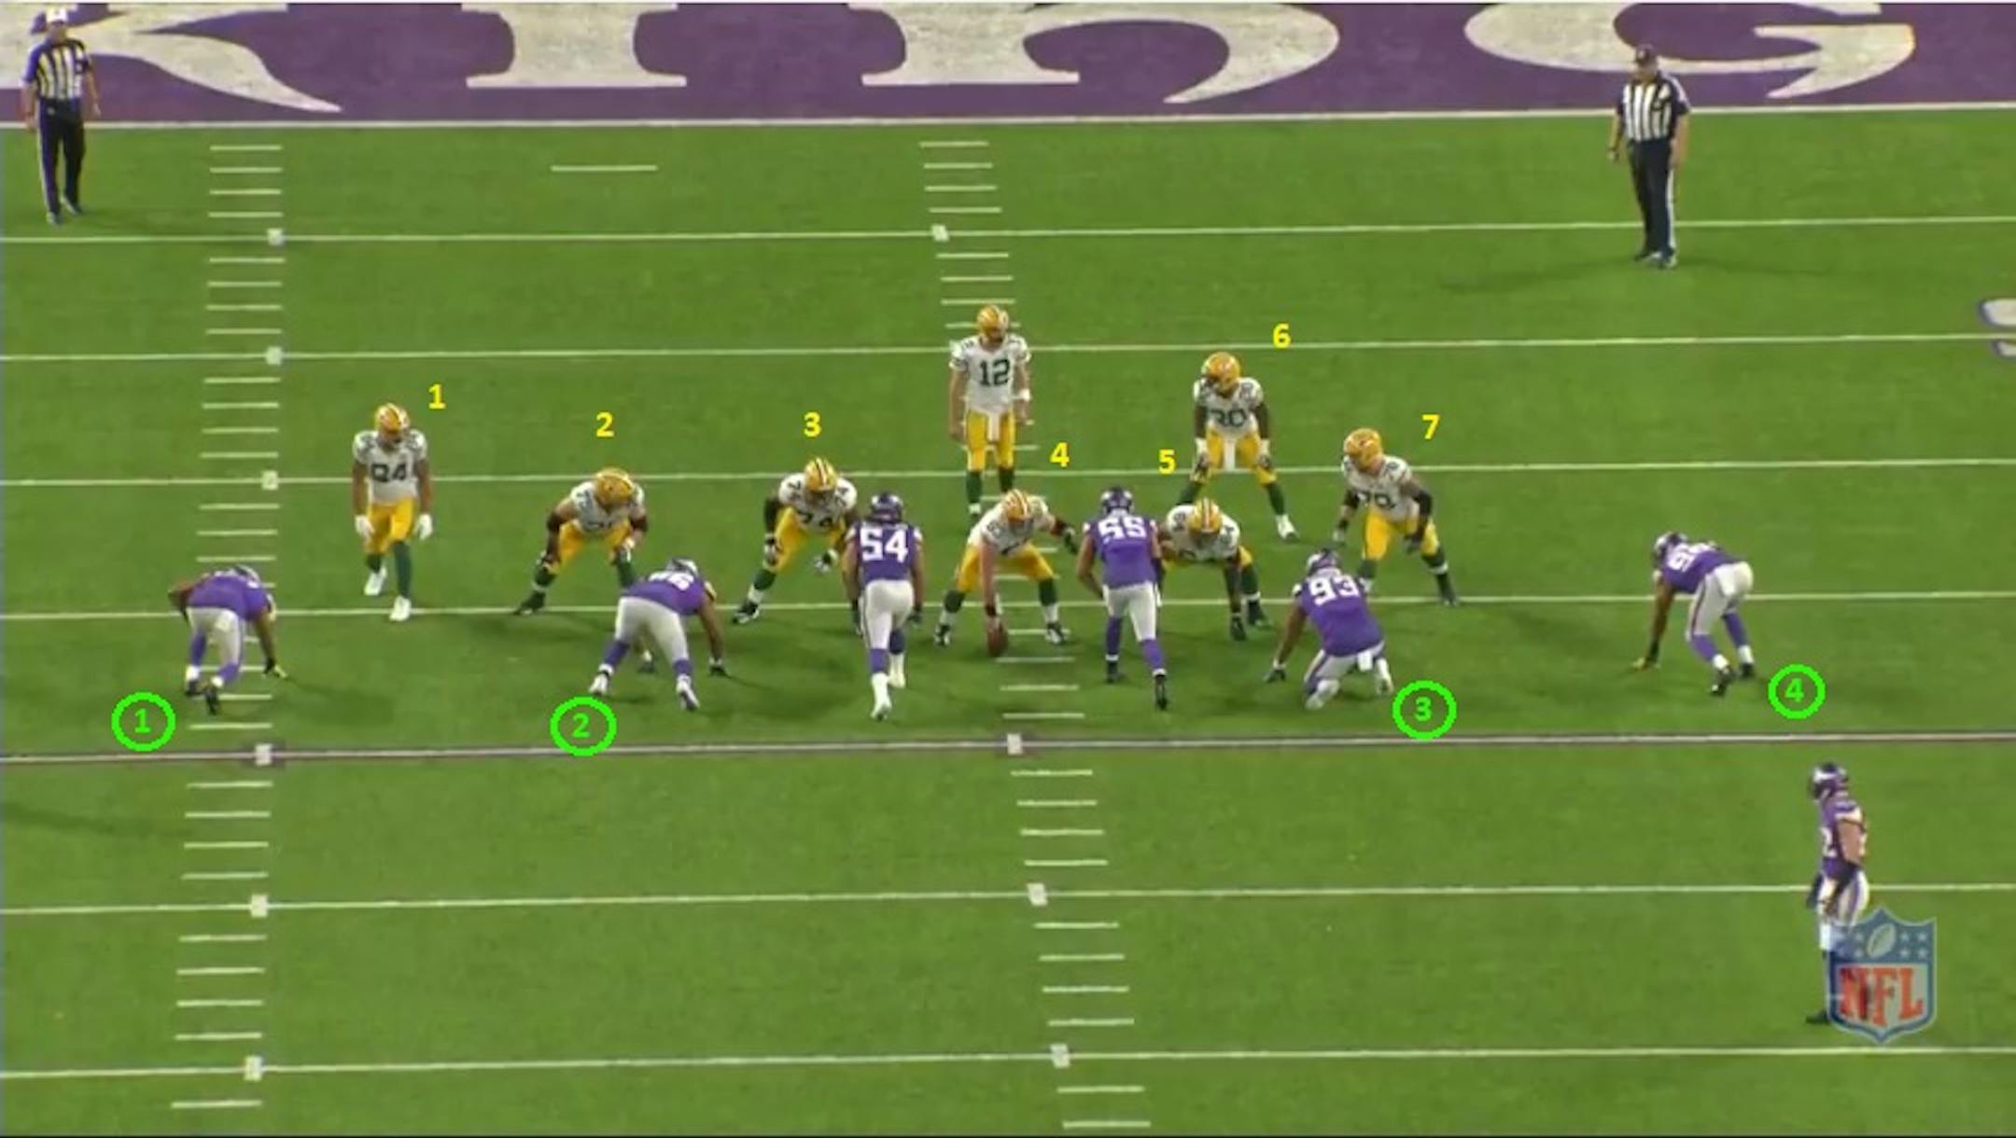The height and width of the screenshot is (1138, 2016).
Task: Click the yellow number 5 label
Action: pyautogui.click(x=1166, y=462)
